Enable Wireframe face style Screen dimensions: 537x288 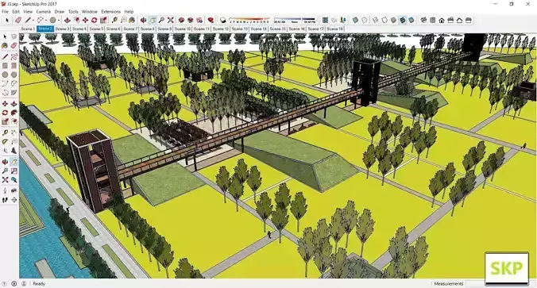376,20
